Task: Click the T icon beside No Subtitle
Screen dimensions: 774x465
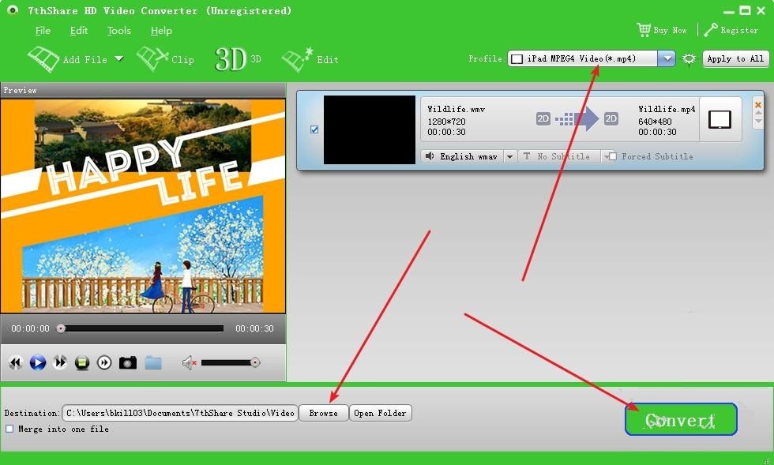Action: tap(527, 156)
